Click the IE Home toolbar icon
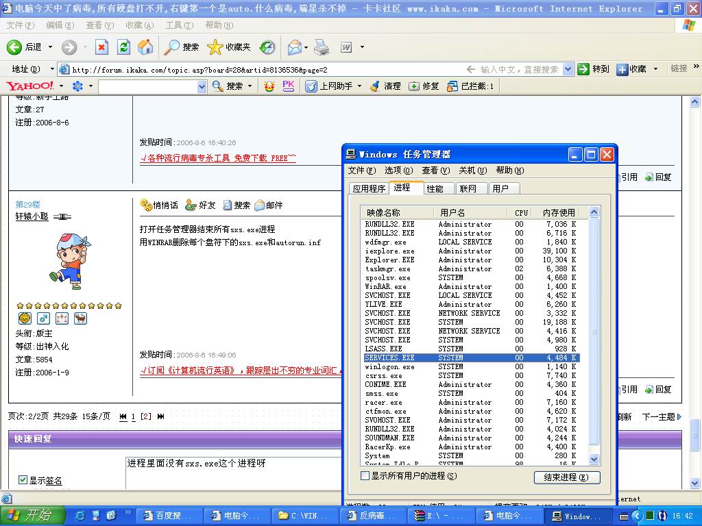 (x=145, y=47)
